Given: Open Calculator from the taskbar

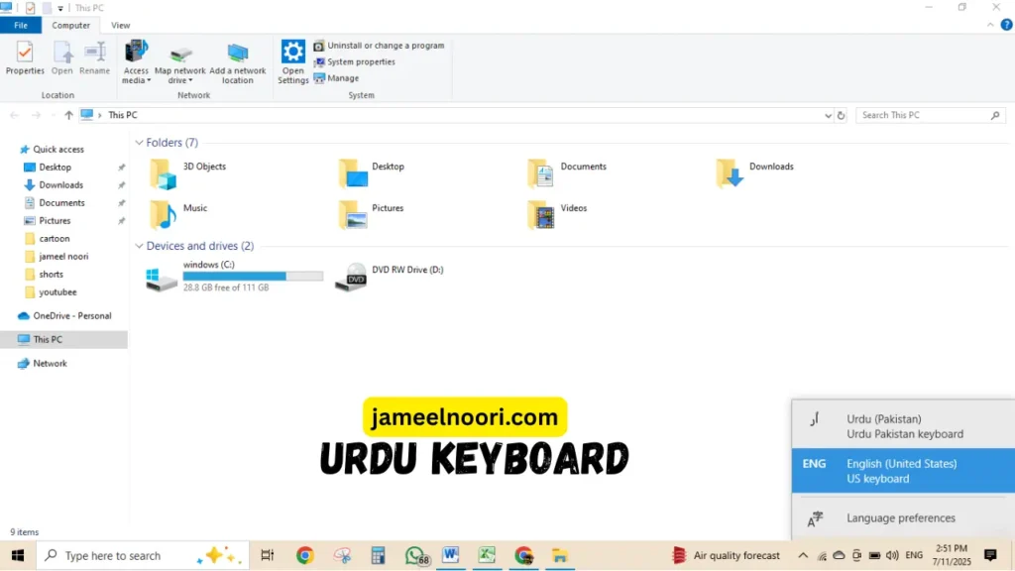Looking at the screenshot, I should (x=378, y=555).
